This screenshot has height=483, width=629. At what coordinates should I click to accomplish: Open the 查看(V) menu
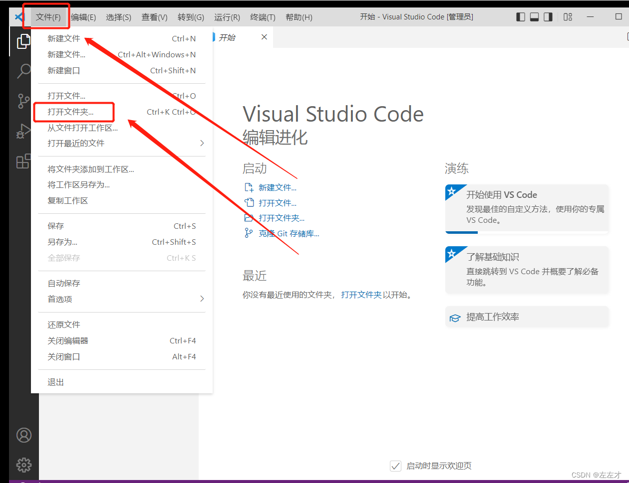[154, 17]
